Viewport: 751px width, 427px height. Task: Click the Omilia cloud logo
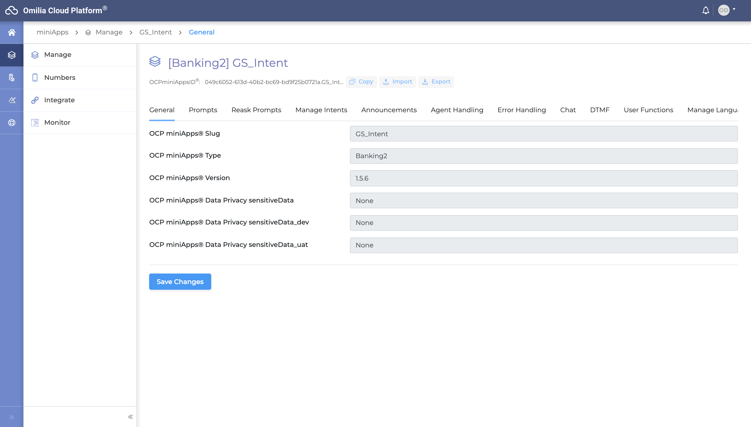(12, 10)
